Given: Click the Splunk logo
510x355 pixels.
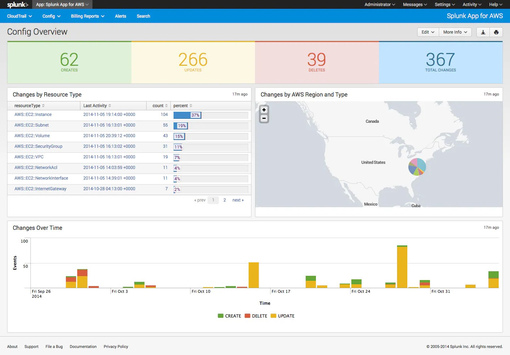Looking at the screenshot, I should click(18, 5).
